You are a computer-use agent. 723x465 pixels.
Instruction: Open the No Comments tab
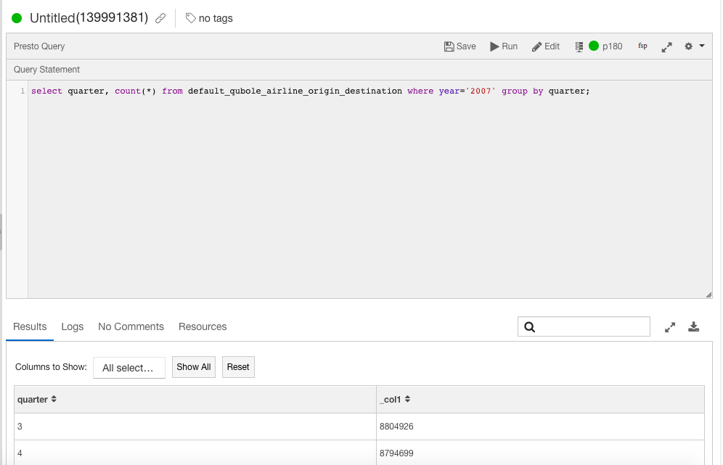click(x=131, y=326)
